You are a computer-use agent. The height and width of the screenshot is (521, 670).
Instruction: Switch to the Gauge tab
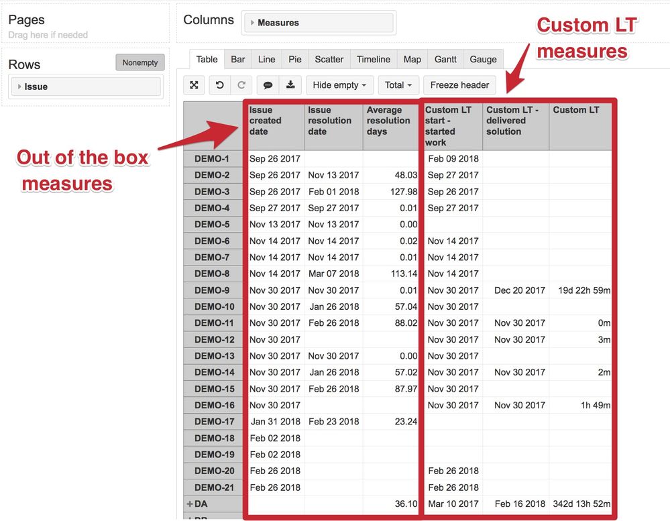tap(484, 60)
